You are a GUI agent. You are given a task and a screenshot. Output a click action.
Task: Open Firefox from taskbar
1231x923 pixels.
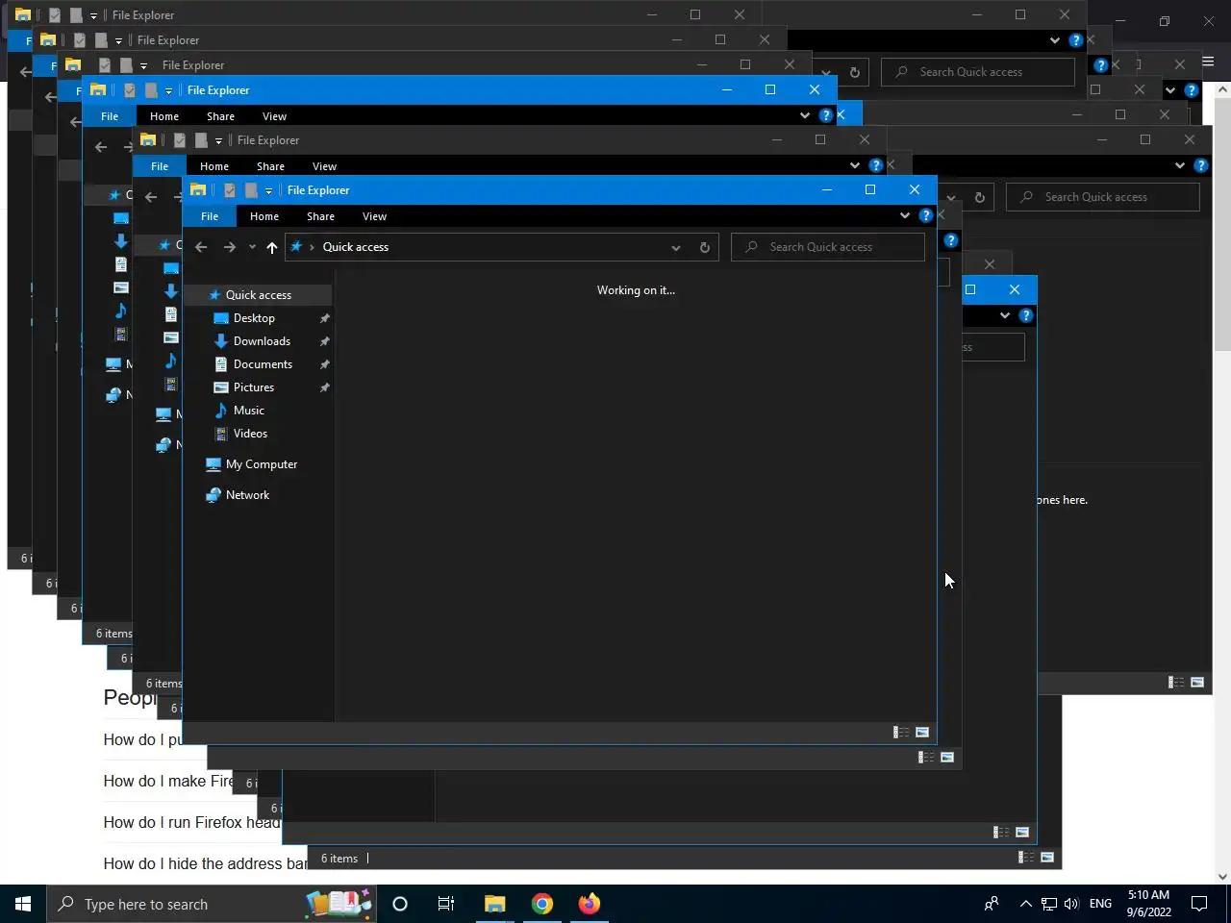pyautogui.click(x=589, y=904)
